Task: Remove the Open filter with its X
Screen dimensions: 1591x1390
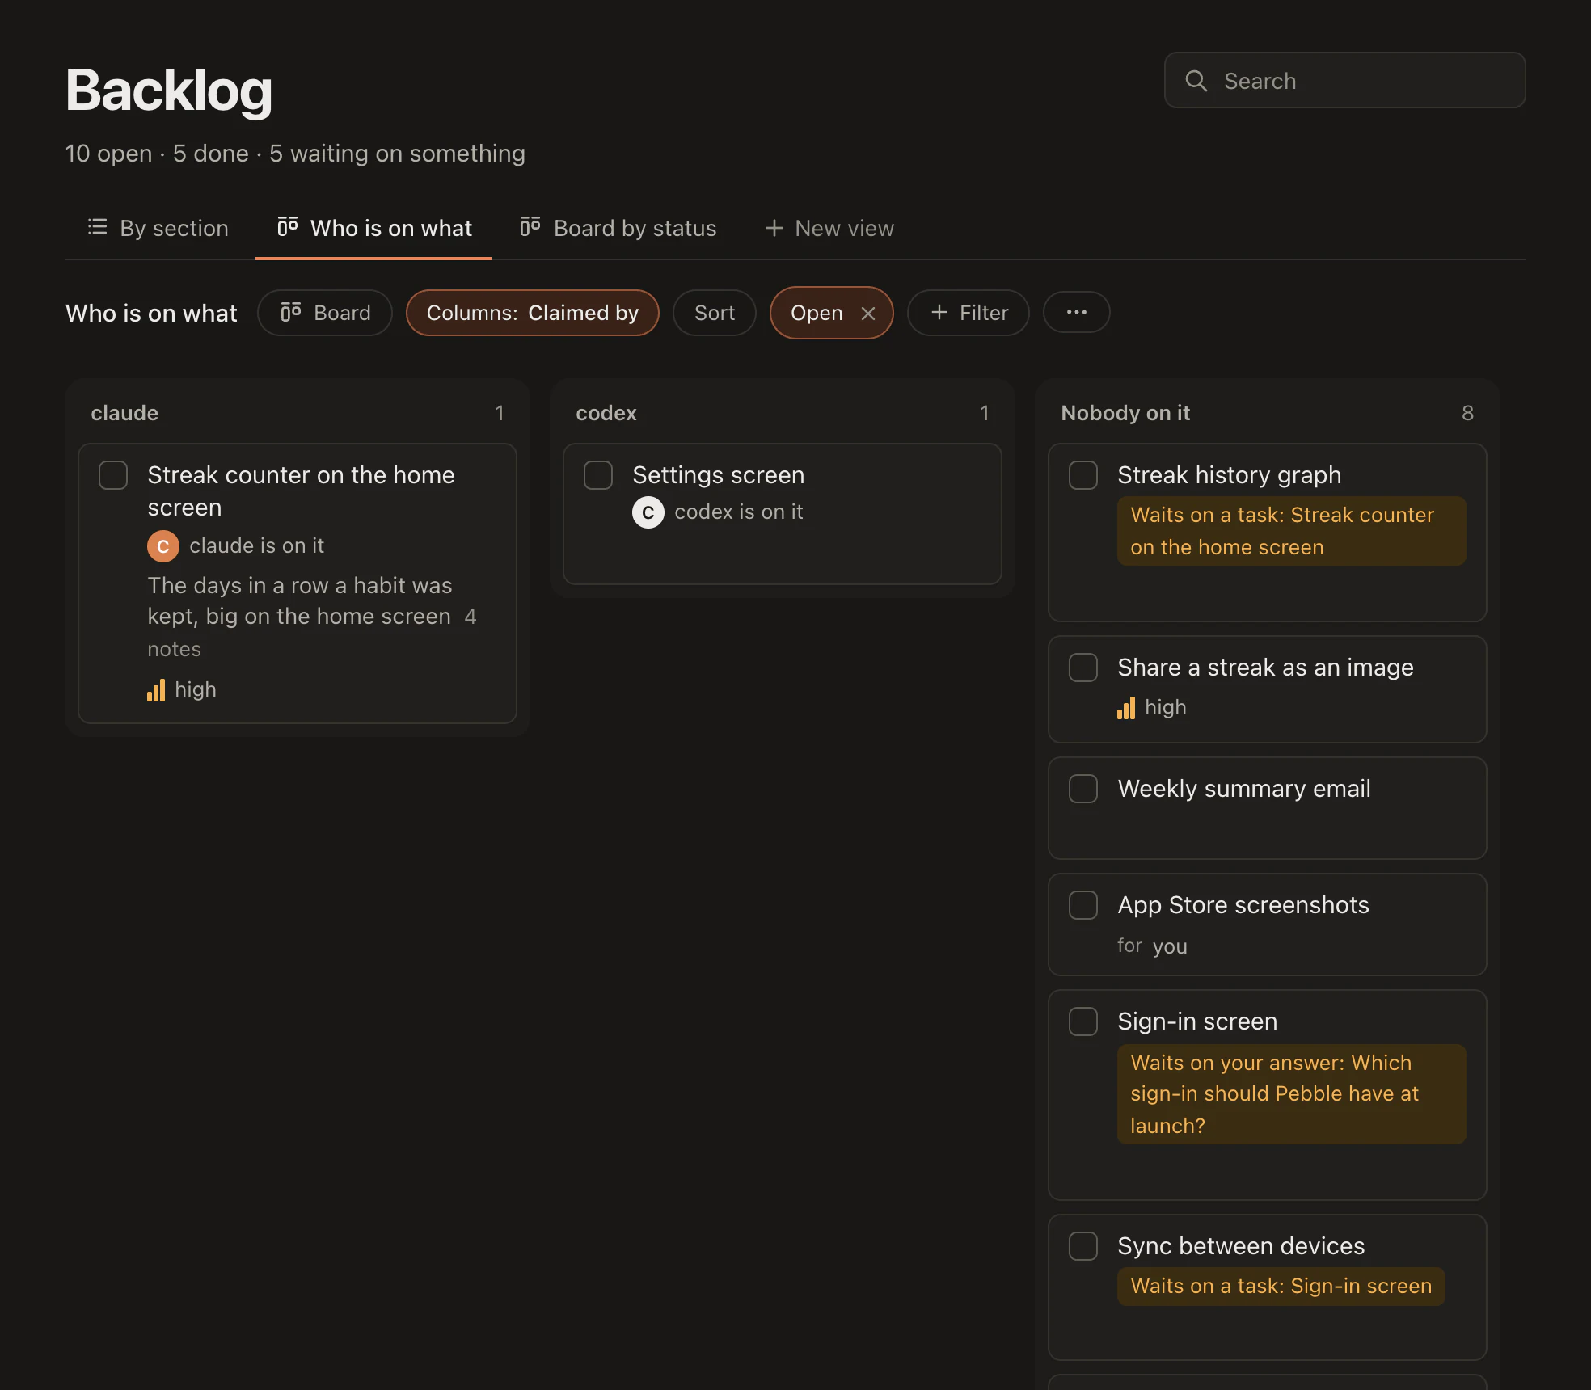Action: (868, 313)
